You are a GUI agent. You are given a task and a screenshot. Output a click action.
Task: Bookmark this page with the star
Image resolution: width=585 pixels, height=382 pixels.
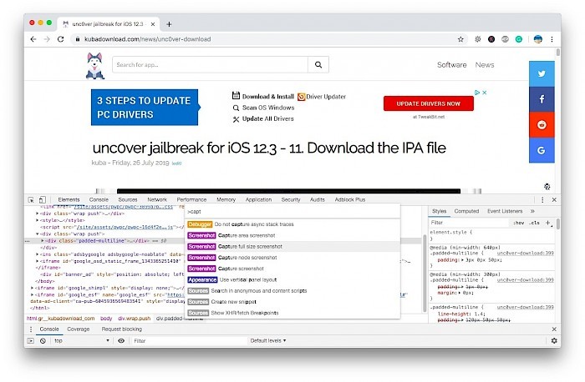pyautogui.click(x=460, y=39)
